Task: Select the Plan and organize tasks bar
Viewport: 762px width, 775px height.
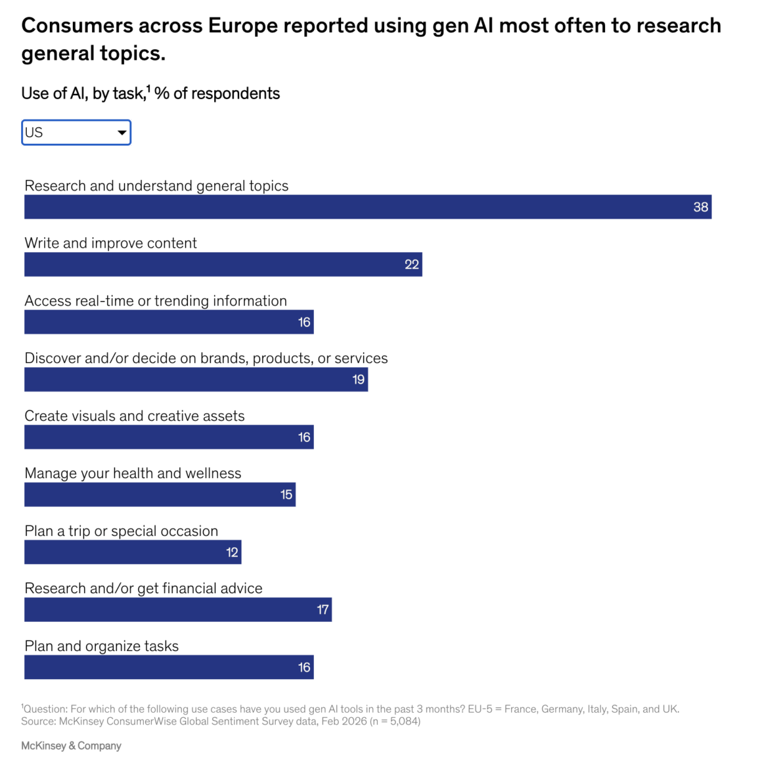Action: 169,667
